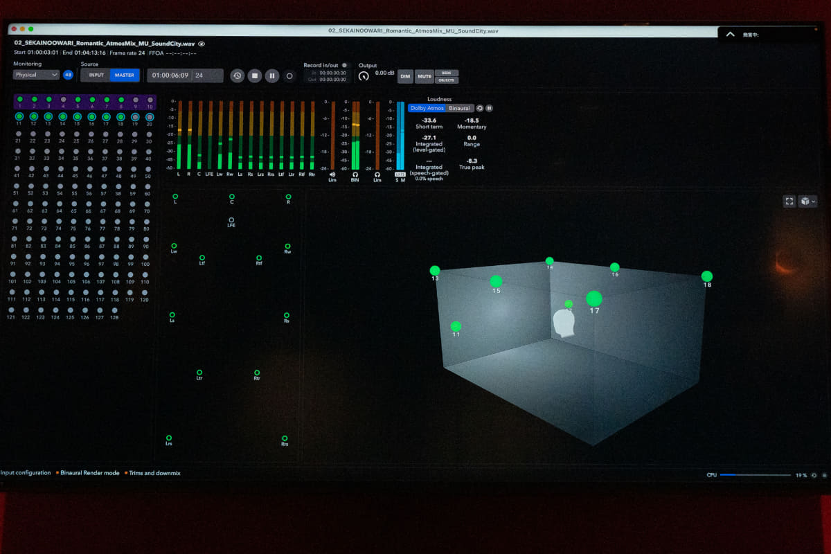Click the R speaker in layout view
This screenshot has width=831, height=554.
tap(288, 197)
